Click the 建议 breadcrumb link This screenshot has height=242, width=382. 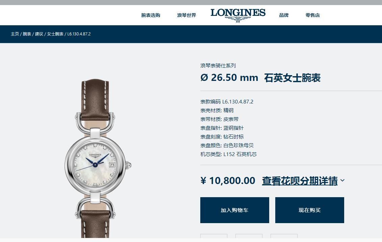coord(39,34)
